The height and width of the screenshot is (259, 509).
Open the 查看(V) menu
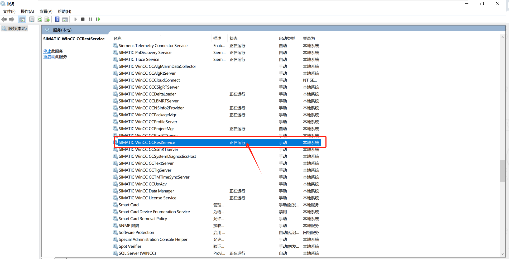(46, 11)
